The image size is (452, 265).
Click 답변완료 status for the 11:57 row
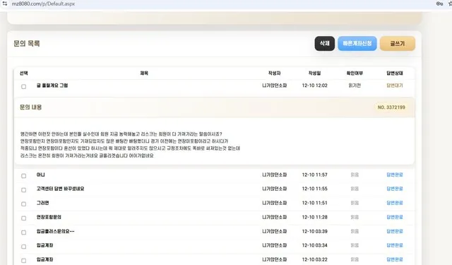(x=395, y=175)
